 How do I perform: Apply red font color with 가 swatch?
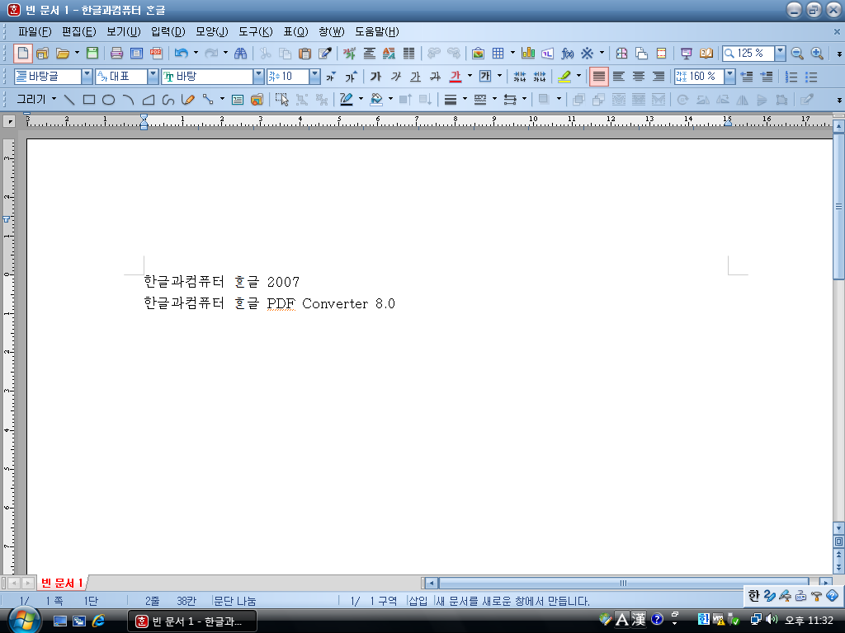(x=456, y=77)
